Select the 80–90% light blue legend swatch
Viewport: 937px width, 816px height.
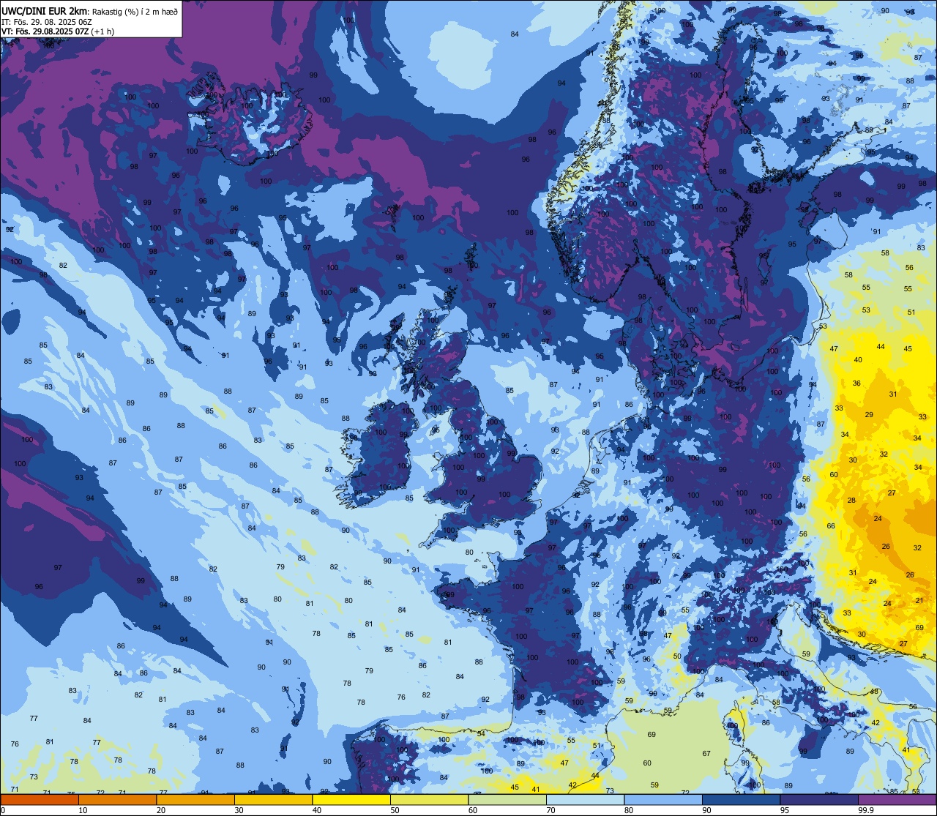point(663,799)
